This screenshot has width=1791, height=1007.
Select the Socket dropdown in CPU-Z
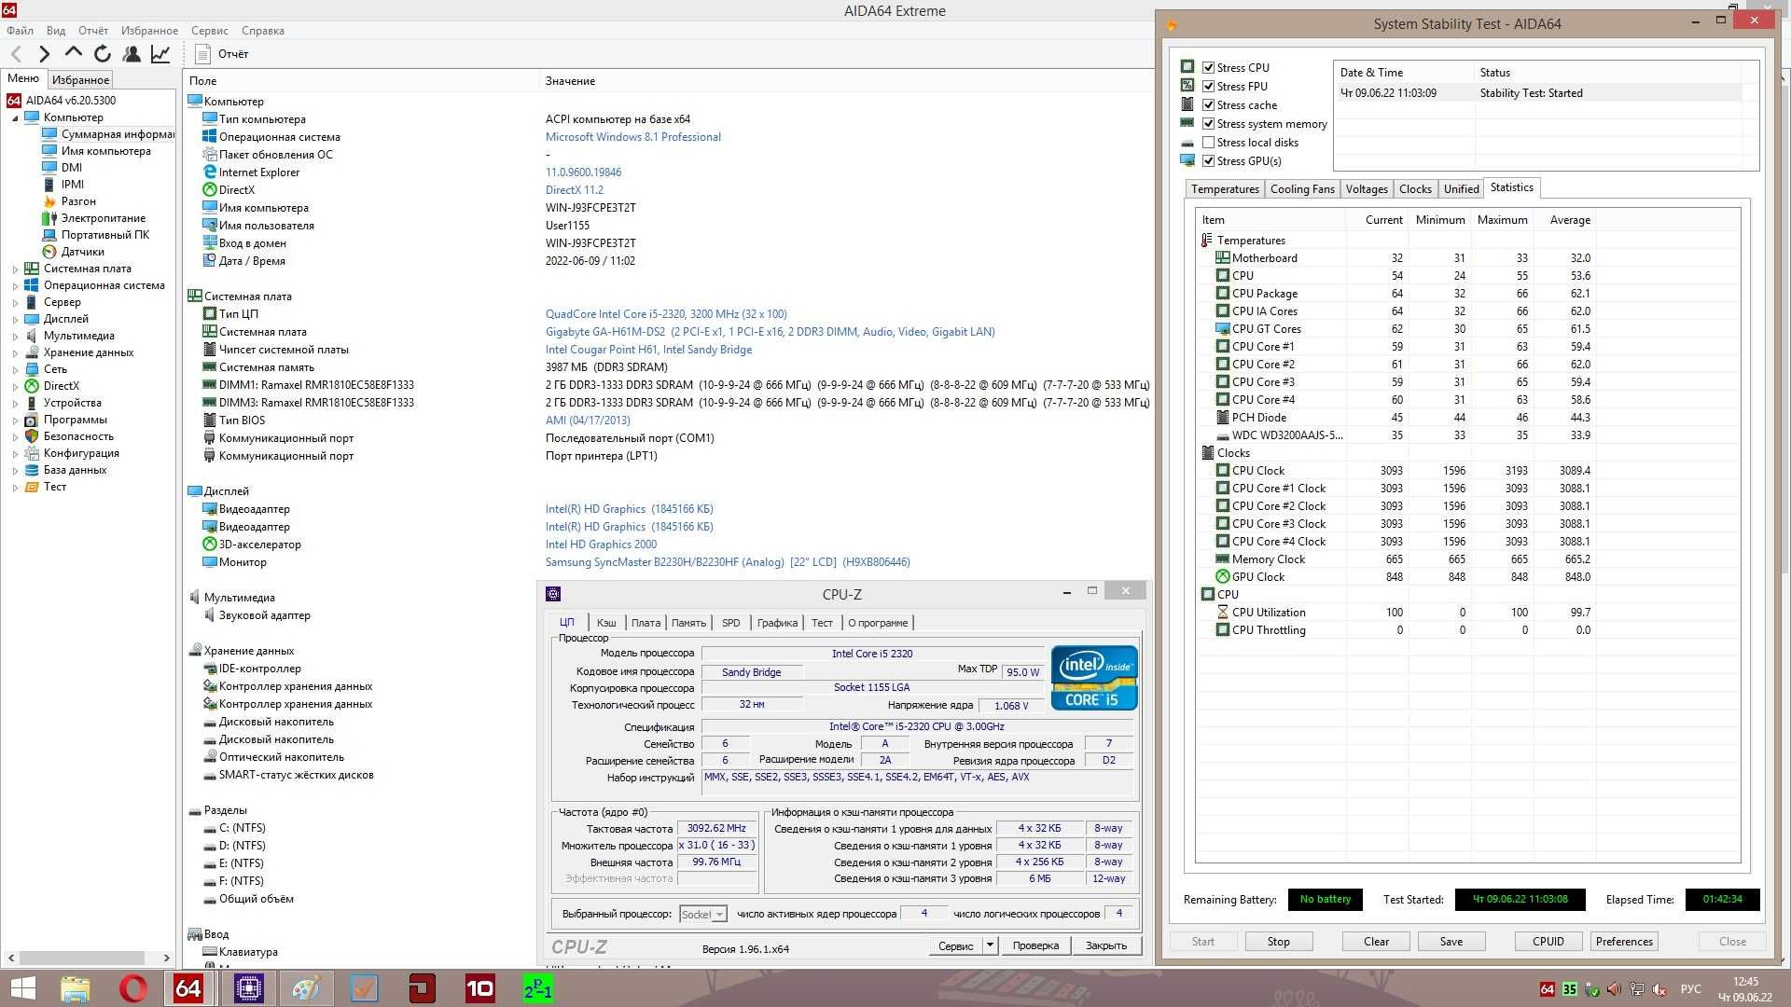[x=701, y=914]
